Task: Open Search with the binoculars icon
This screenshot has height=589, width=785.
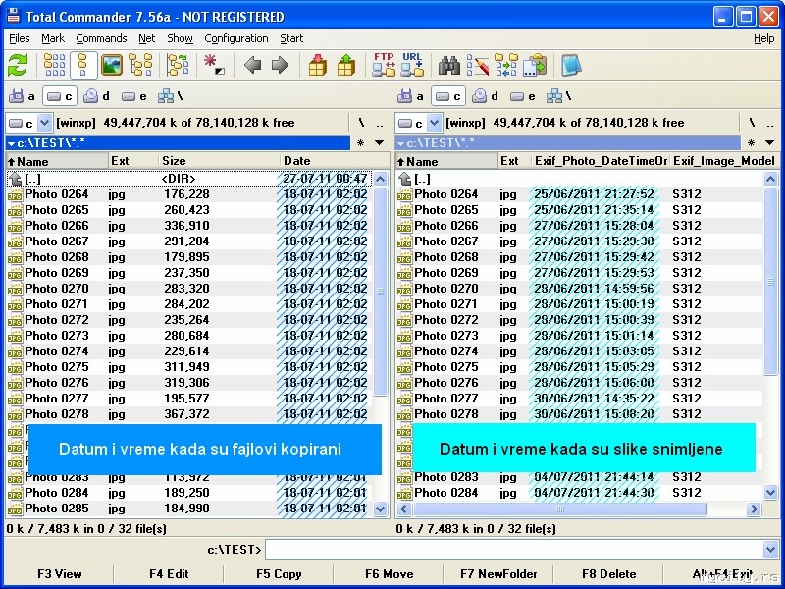Action: pos(449,66)
